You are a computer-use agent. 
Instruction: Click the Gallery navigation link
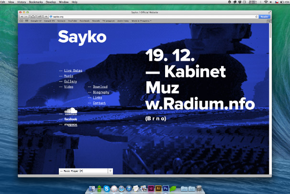click(x=70, y=81)
